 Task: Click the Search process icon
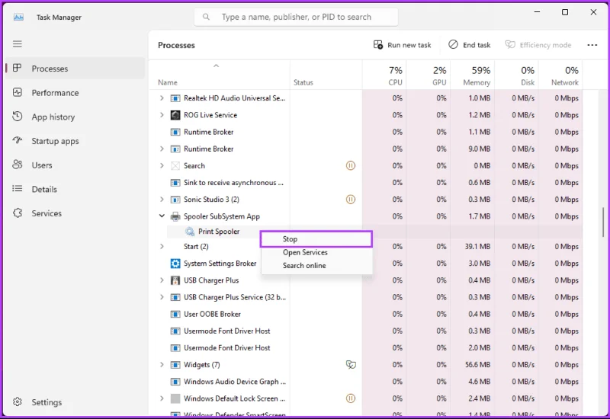(x=175, y=166)
